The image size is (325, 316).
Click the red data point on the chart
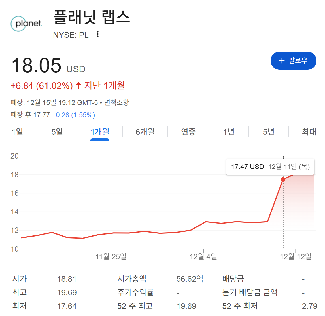[283, 179]
